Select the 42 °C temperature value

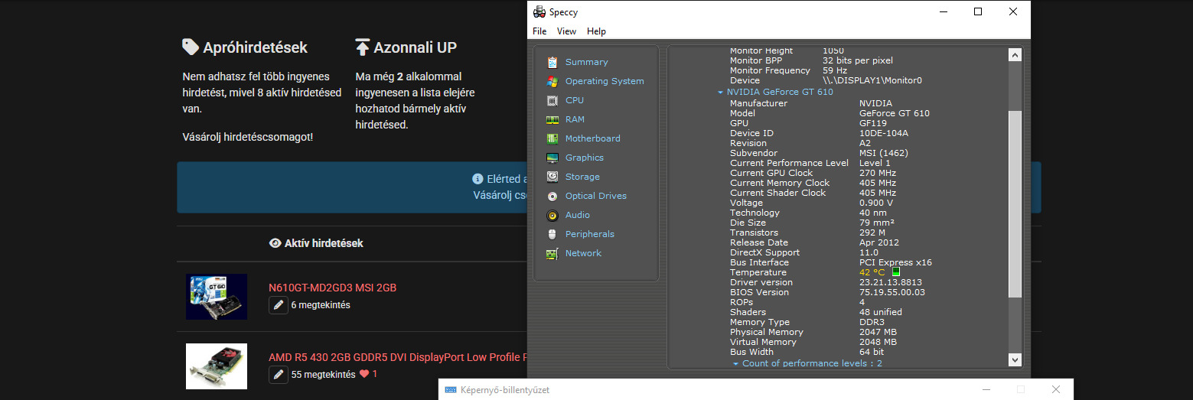coord(872,272)
